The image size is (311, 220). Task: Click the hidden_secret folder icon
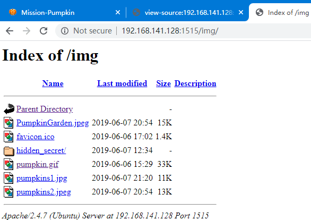click(x=9, y=151)
